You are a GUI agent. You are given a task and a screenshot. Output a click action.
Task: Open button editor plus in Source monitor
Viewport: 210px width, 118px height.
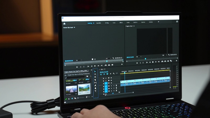click(122, 64)
